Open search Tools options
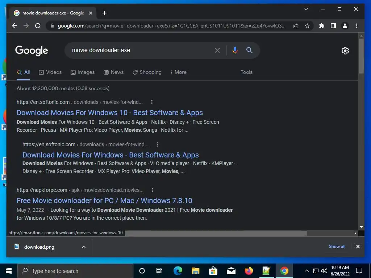The height and width of the screenshot is (278, 371). [246, 72]
